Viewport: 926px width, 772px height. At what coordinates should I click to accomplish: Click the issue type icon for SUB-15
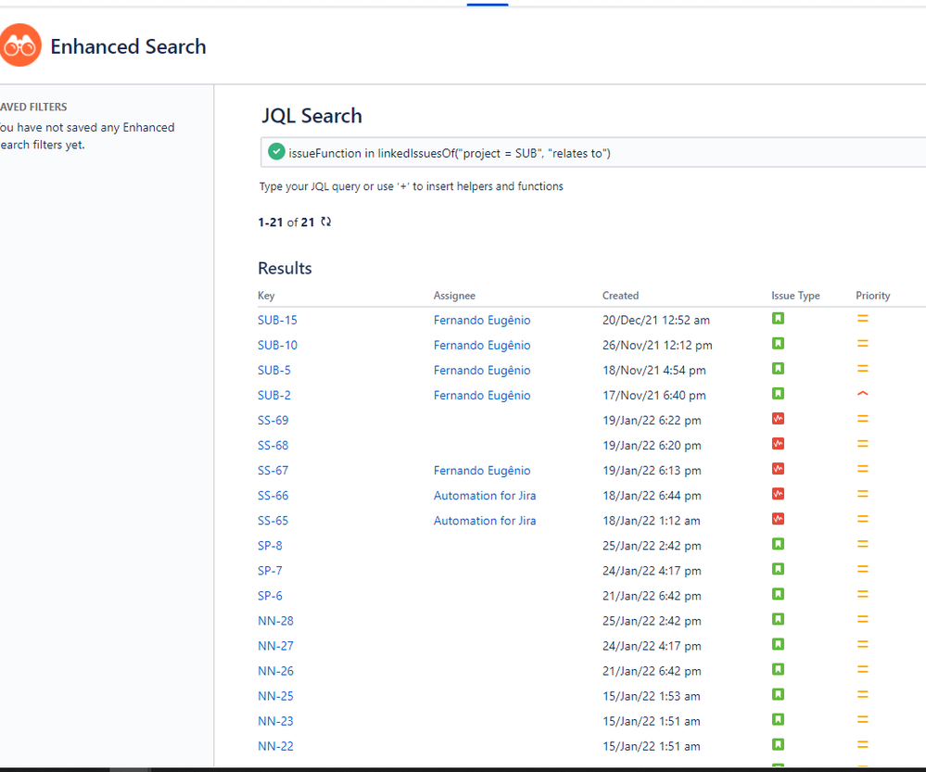tap(778, 319)
